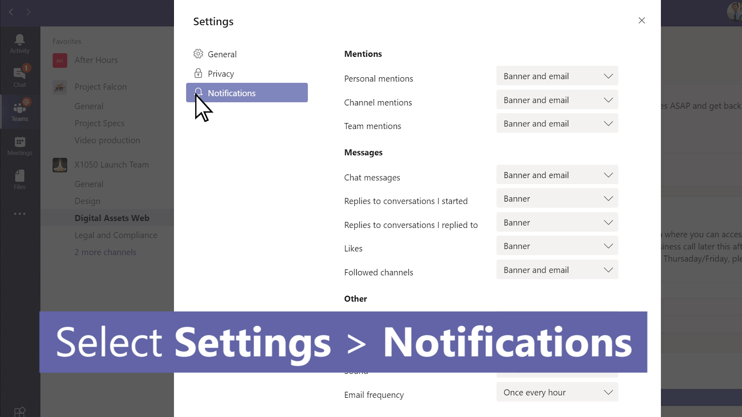This screenshot has height=417, width=742.
Task: Navigate back using left arrow
Action: coord(11,12)
